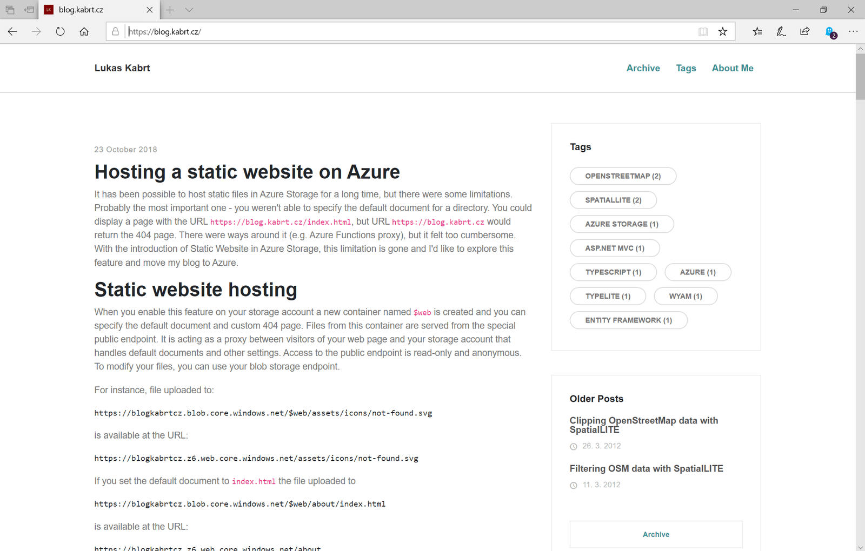Click the inline 'index.html' code text
The height and width of the screenshot is (551, 865).
254,481
